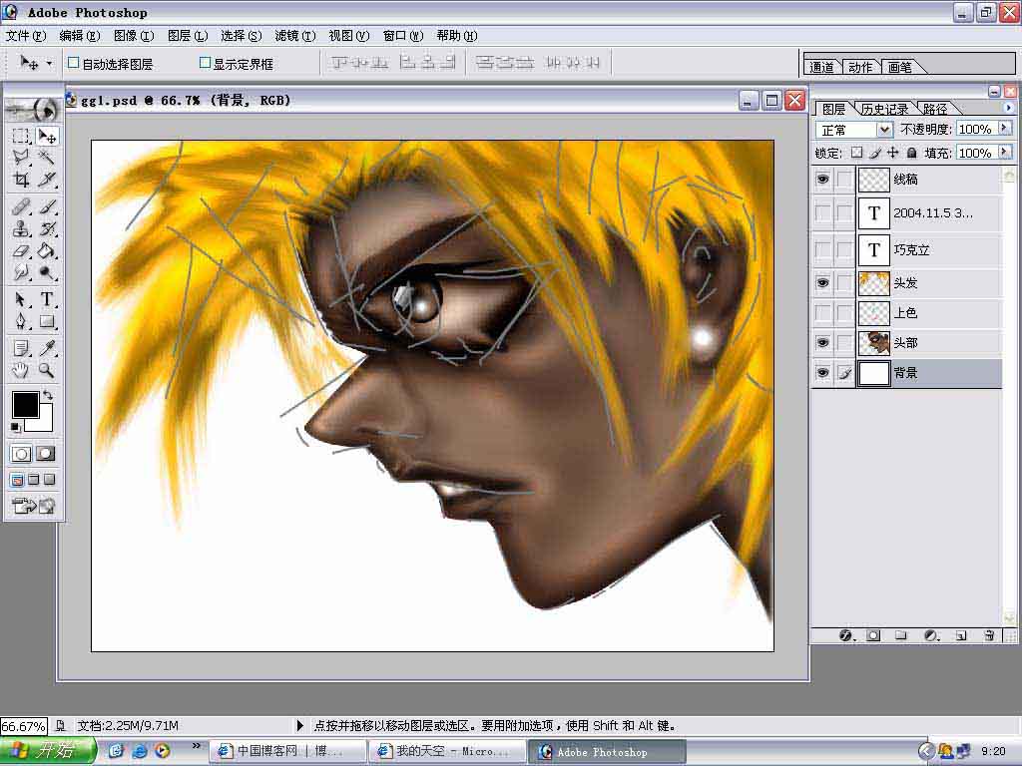1022x766 pixels.
Task: Select the Type tool
Action: pyautogui.click(x=47, y=299)
